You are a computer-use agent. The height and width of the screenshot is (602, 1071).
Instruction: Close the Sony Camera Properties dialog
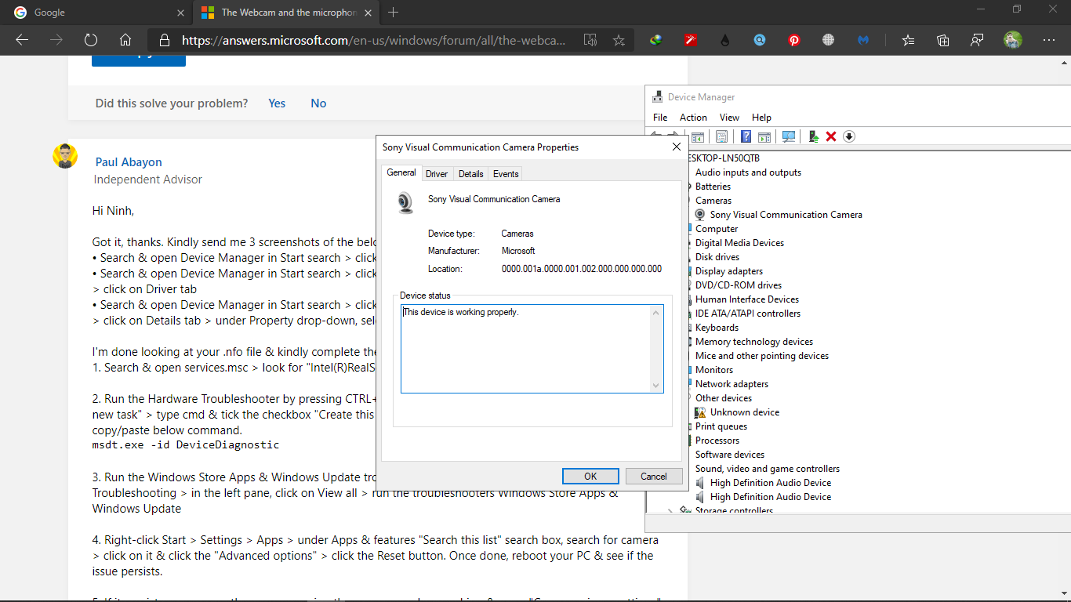coord(677,147)
